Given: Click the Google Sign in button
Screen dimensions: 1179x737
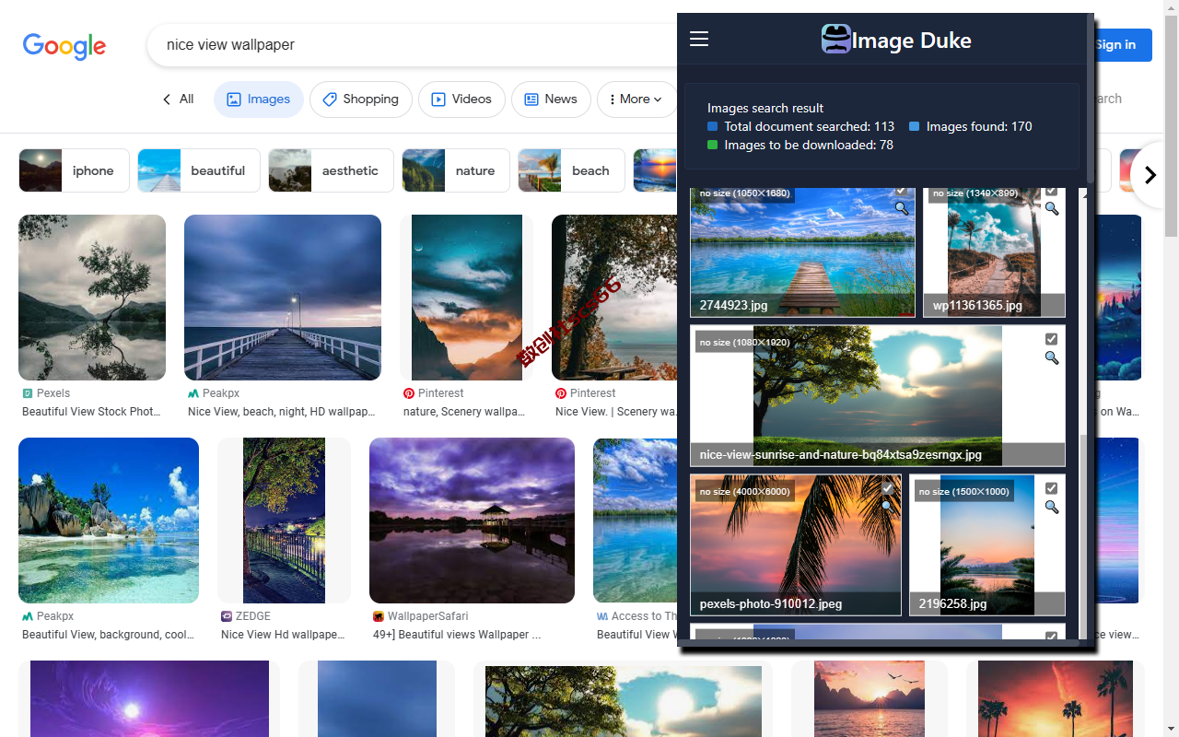Looking at the screenshot, I should pyautogui.click(x=1117, y=44).
